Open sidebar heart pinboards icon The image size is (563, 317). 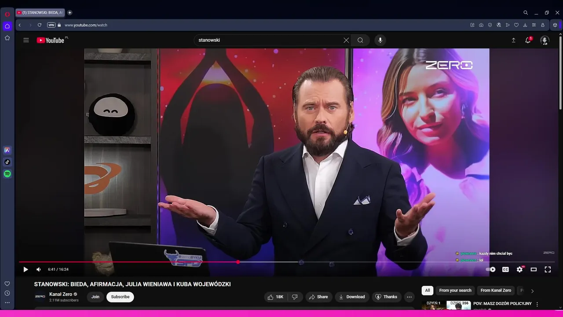7,284
